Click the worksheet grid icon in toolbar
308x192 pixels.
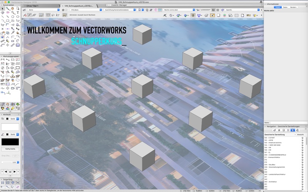pyautogui.click(x=236, y=15)
